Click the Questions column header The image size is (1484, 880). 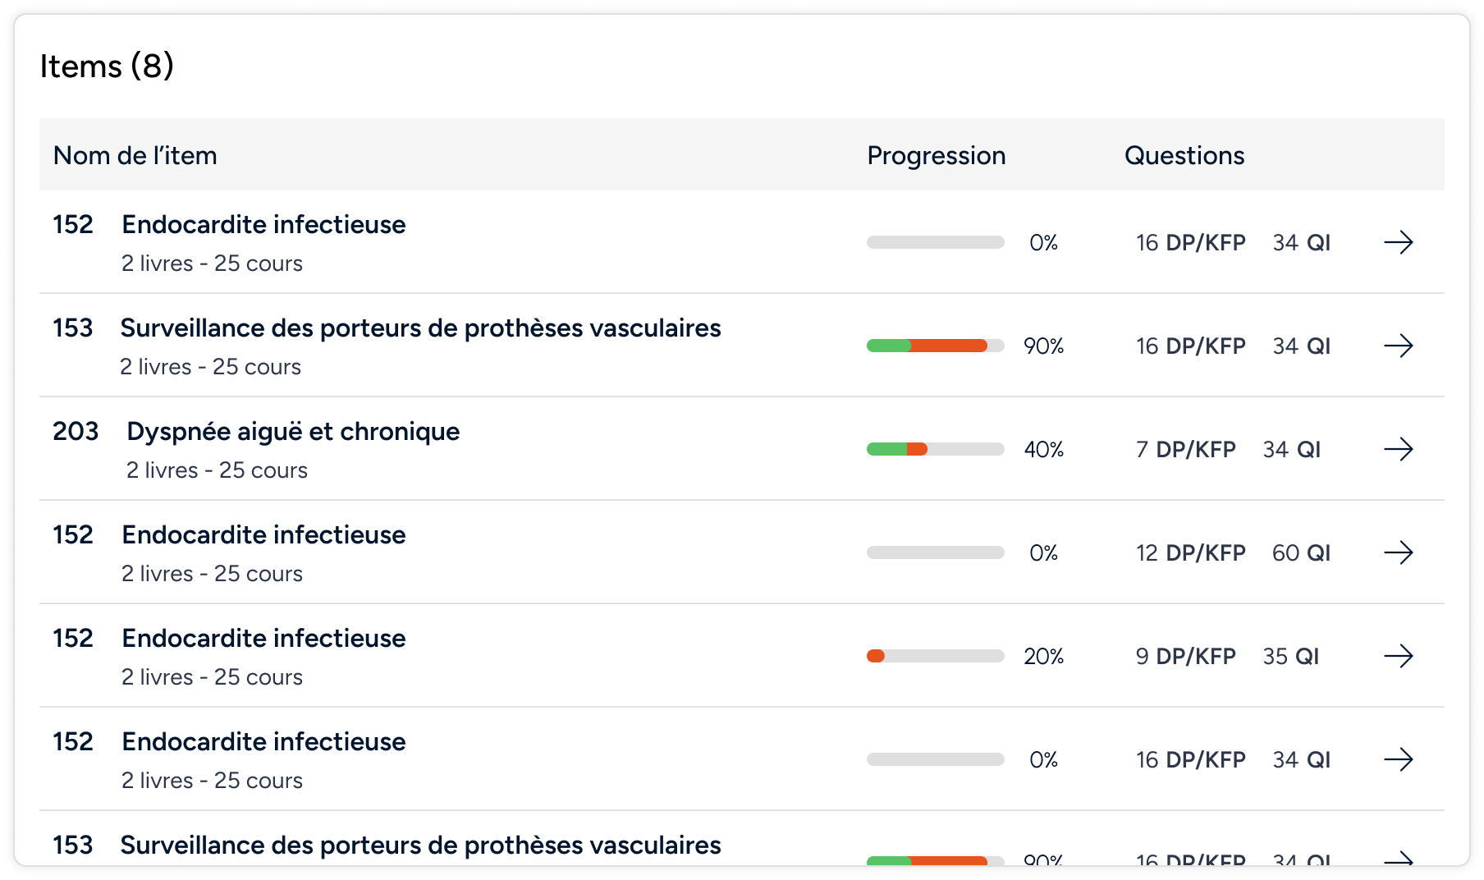(x=1184, y=155)
